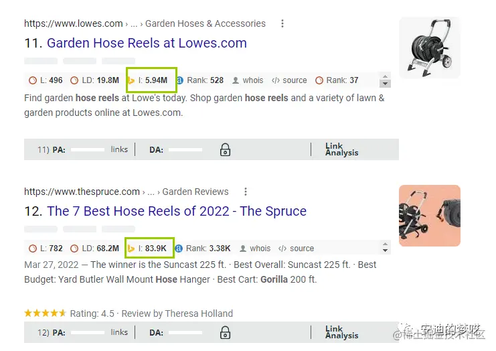Viewport: 496px width, 351px height.
Task: Click the L: 782 links metric
Action: (46, 249)
